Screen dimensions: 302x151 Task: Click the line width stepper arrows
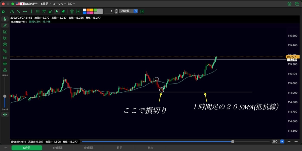(x=116, y=11)
